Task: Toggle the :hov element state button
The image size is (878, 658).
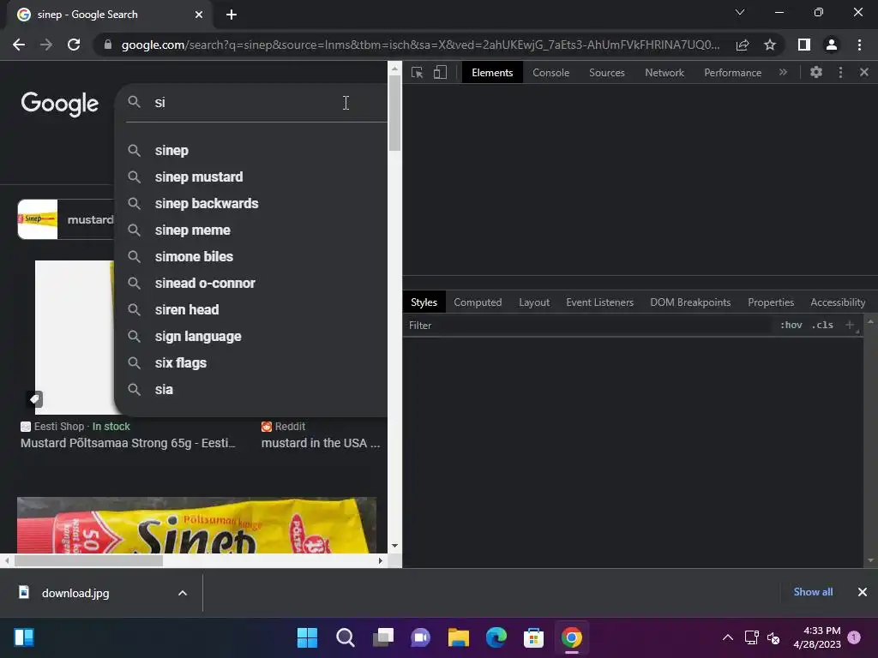Action: click(x=791, y=325)
